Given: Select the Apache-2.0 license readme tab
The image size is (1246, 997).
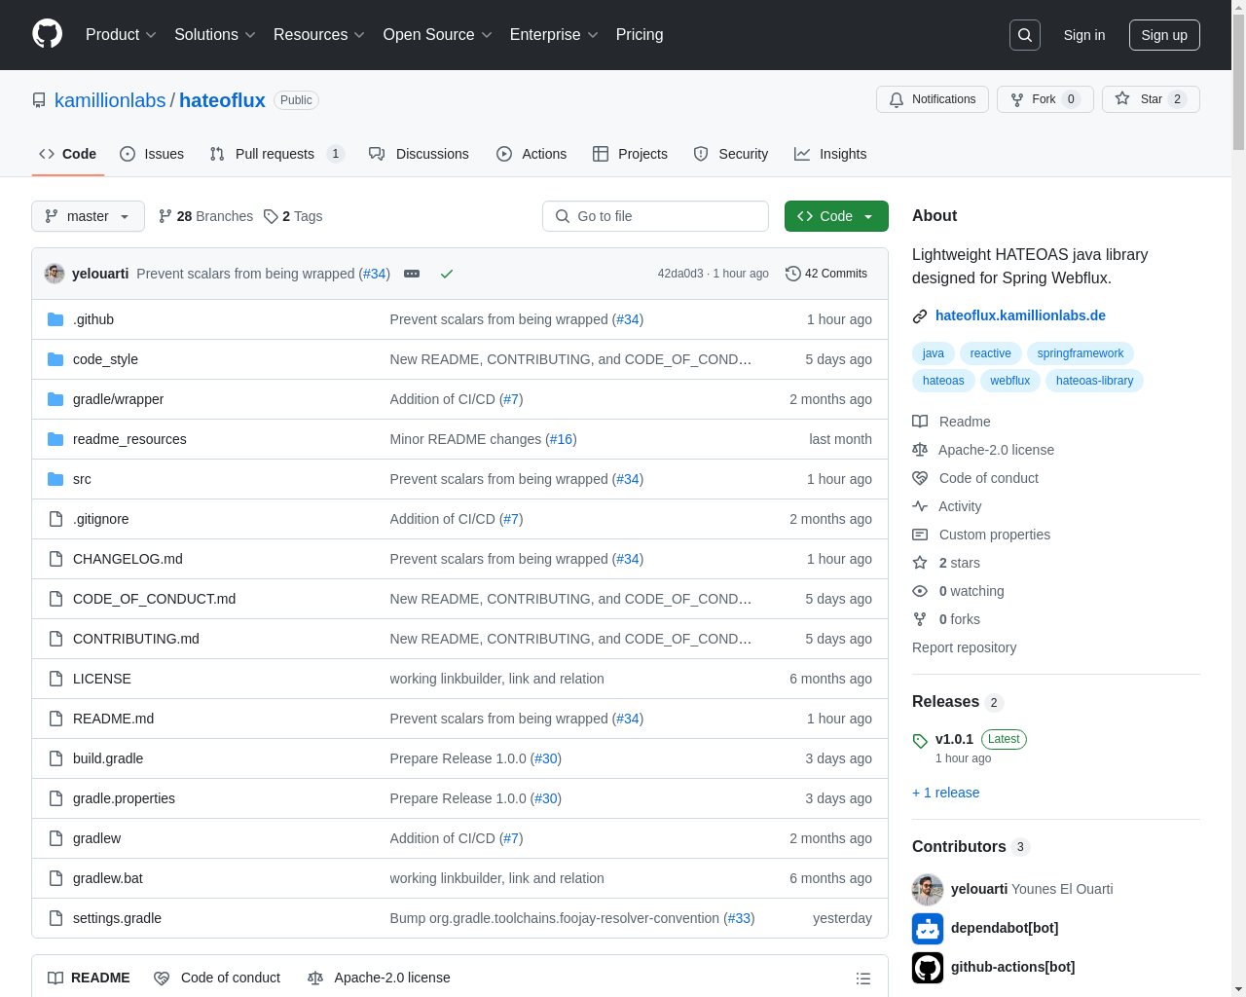Looking at the screenshot, I should pyautogui.click(x=379, y=978).
